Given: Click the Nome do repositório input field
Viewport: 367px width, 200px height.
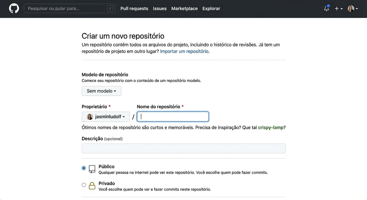Looking at the screenshot, I should [x=173, y=117].
